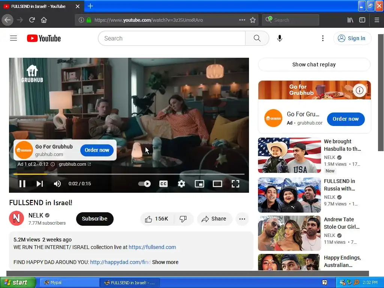Click the NELK channel avatar

(16, 218)
